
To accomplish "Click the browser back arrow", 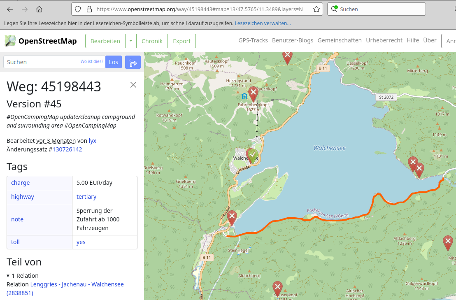I will click(10, 9).
